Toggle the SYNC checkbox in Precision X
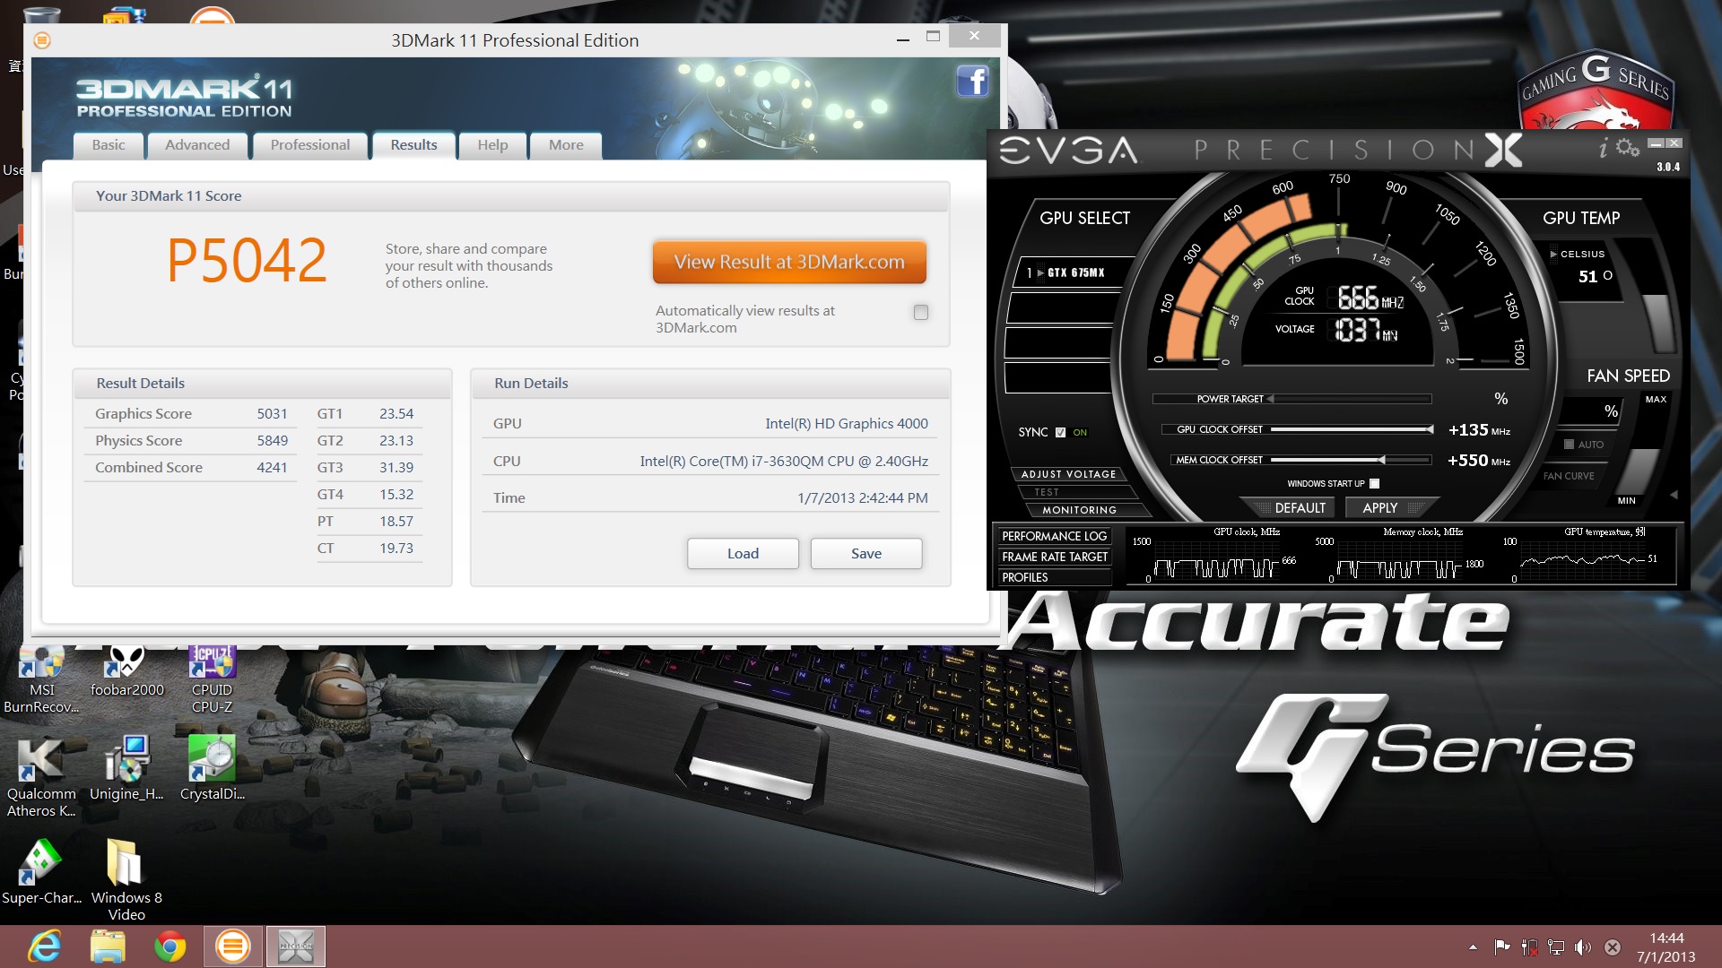This screenshot has height=968, width=1722. 1060,432
